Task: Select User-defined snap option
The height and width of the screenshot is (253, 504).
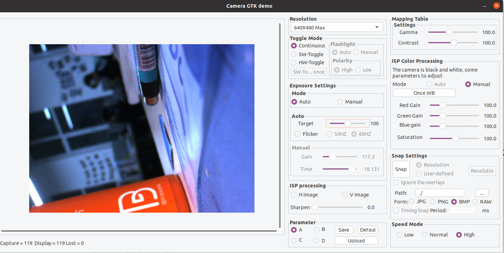Action: (x=419, y=174)
